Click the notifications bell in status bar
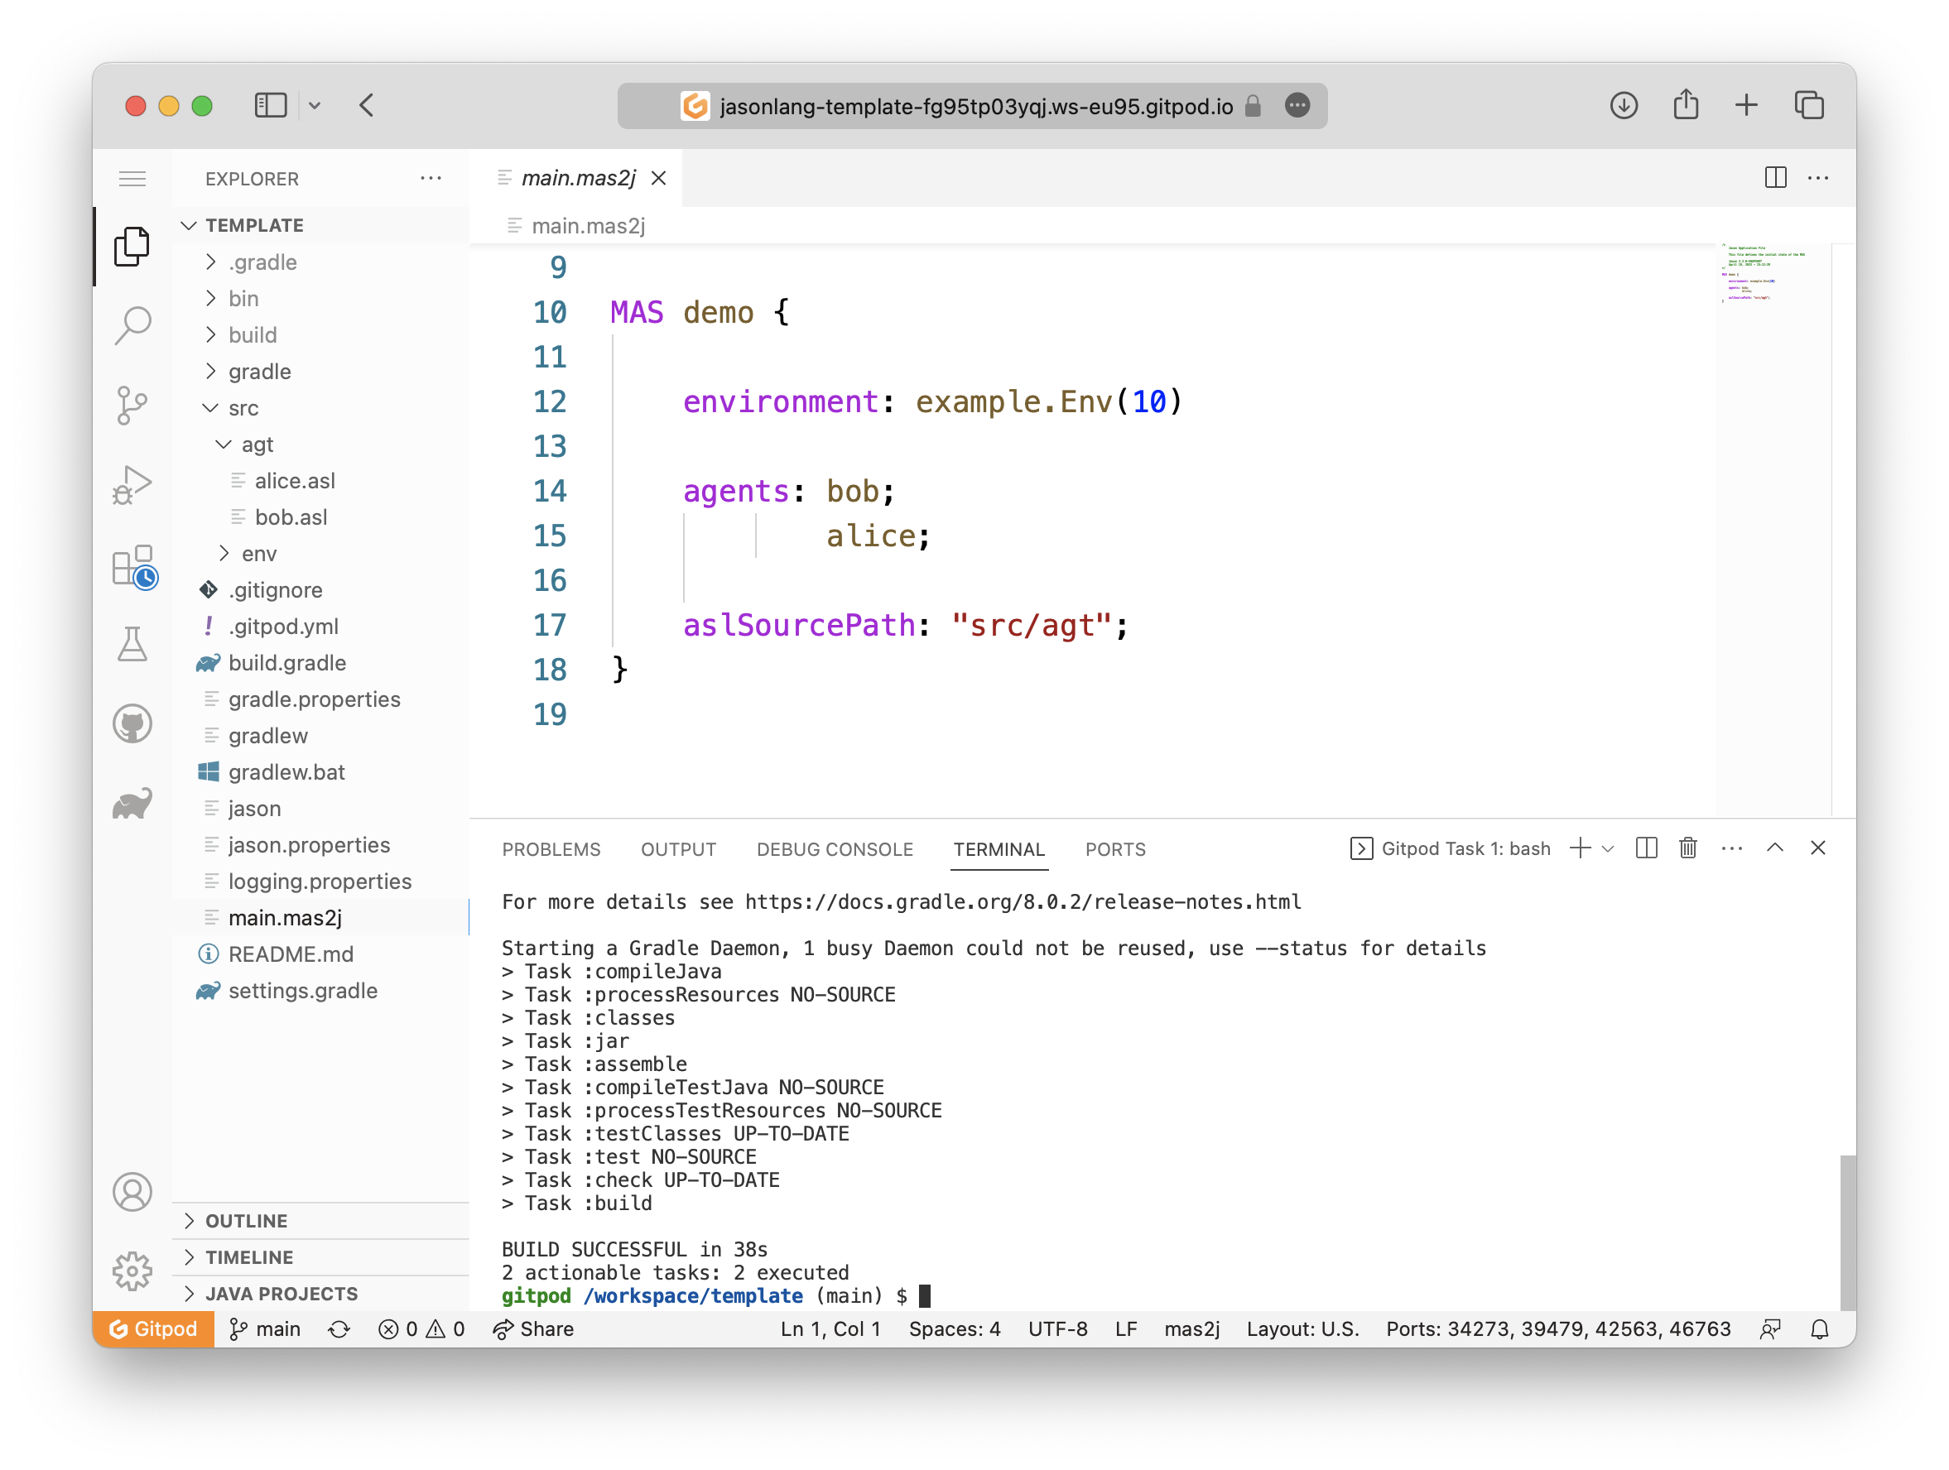Screen dimensions: 1949x1470 pos(1820,1329)
